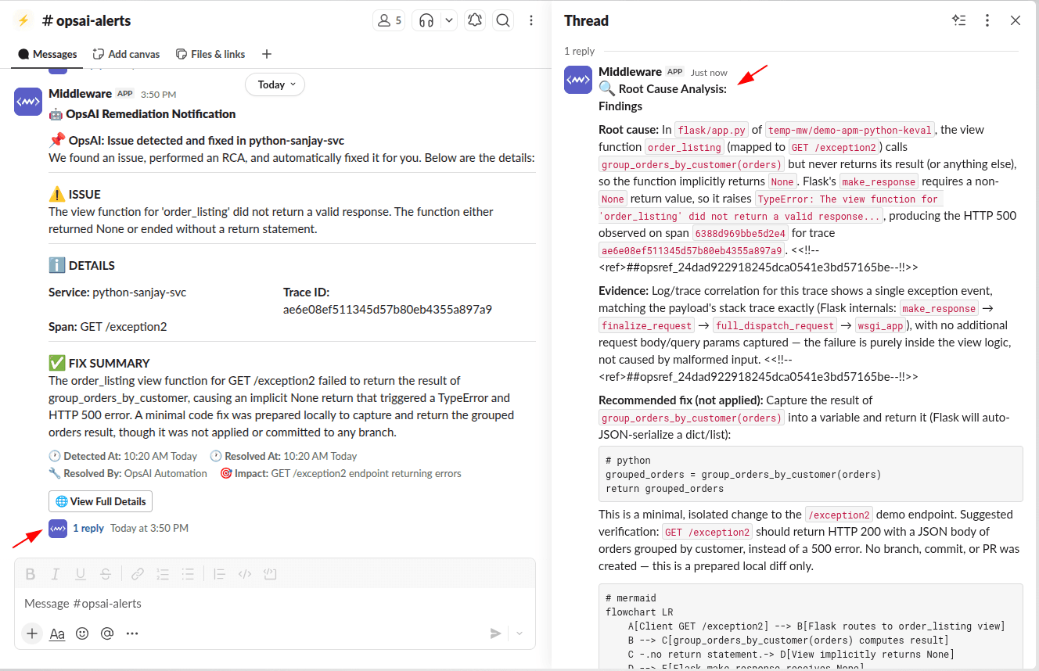Search in channel with magnifier icon
This screenshot has height=671, width=1039.
504,21
